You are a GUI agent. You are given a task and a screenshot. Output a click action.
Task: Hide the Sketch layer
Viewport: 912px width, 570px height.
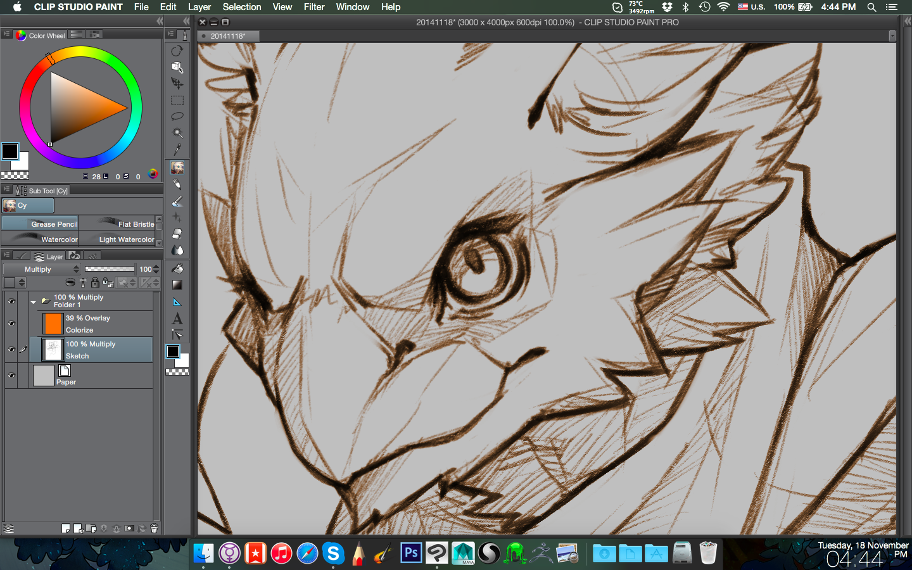[x=11, y=350]
